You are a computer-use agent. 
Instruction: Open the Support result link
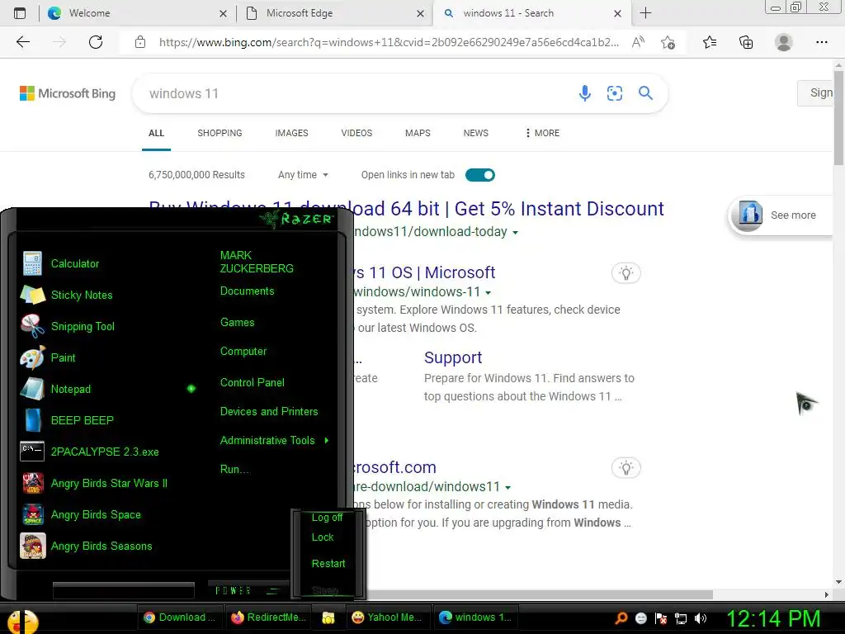coord(453,357)
